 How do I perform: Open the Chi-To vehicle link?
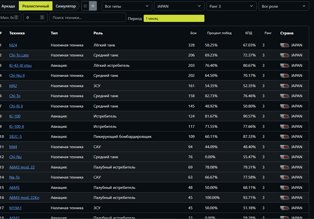coord(15,96)
